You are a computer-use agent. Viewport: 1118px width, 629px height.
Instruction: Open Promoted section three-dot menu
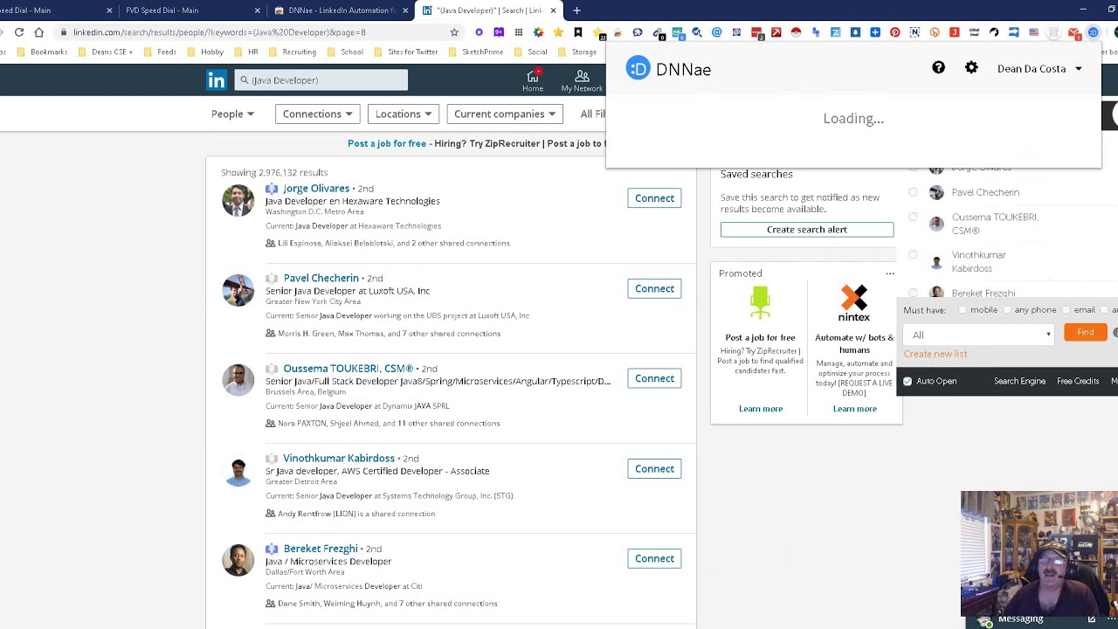pyautogui.click(x=889, y=273)
